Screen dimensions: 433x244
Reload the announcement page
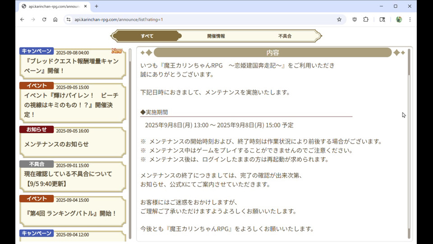tap(44, 19)
